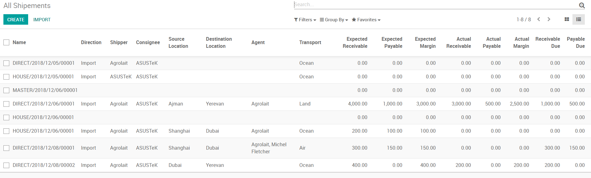Sort by the Name column header
591x178 pixels.
[x=19, y=43]
